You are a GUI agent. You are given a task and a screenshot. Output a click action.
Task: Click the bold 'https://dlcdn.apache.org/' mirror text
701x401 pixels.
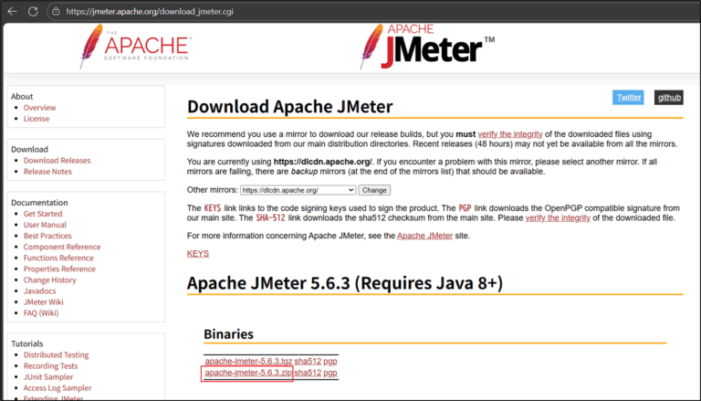pos(323,162)
